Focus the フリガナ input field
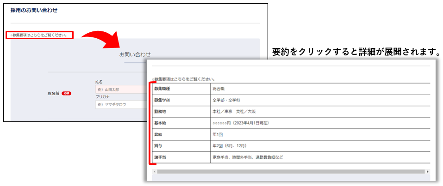 (120, 105)
